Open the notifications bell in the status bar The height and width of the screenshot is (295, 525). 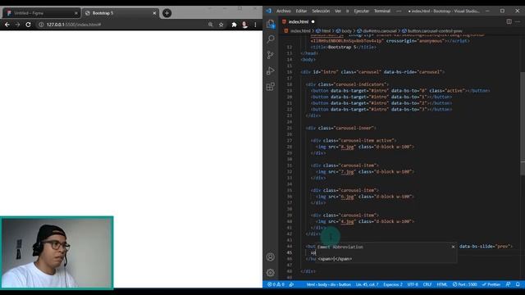pyautogui.click(x=518, y=284)
